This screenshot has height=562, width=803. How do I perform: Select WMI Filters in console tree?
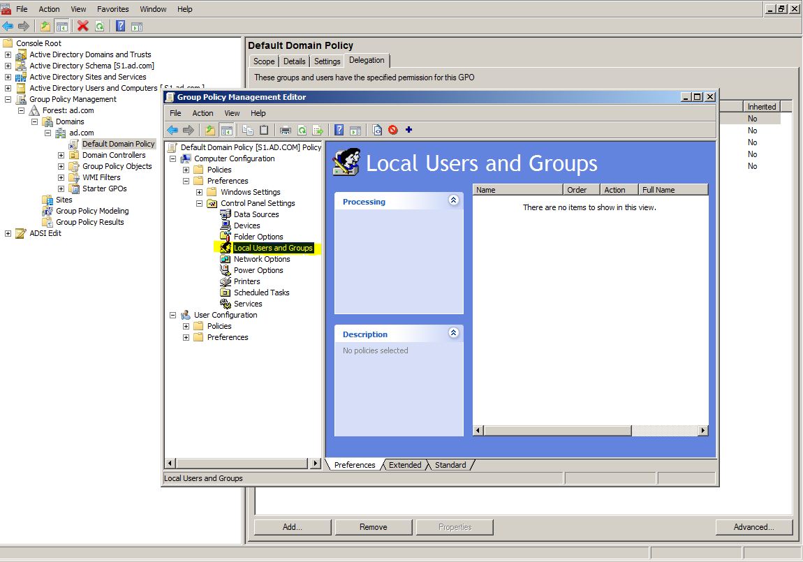(x=101, y=177)
